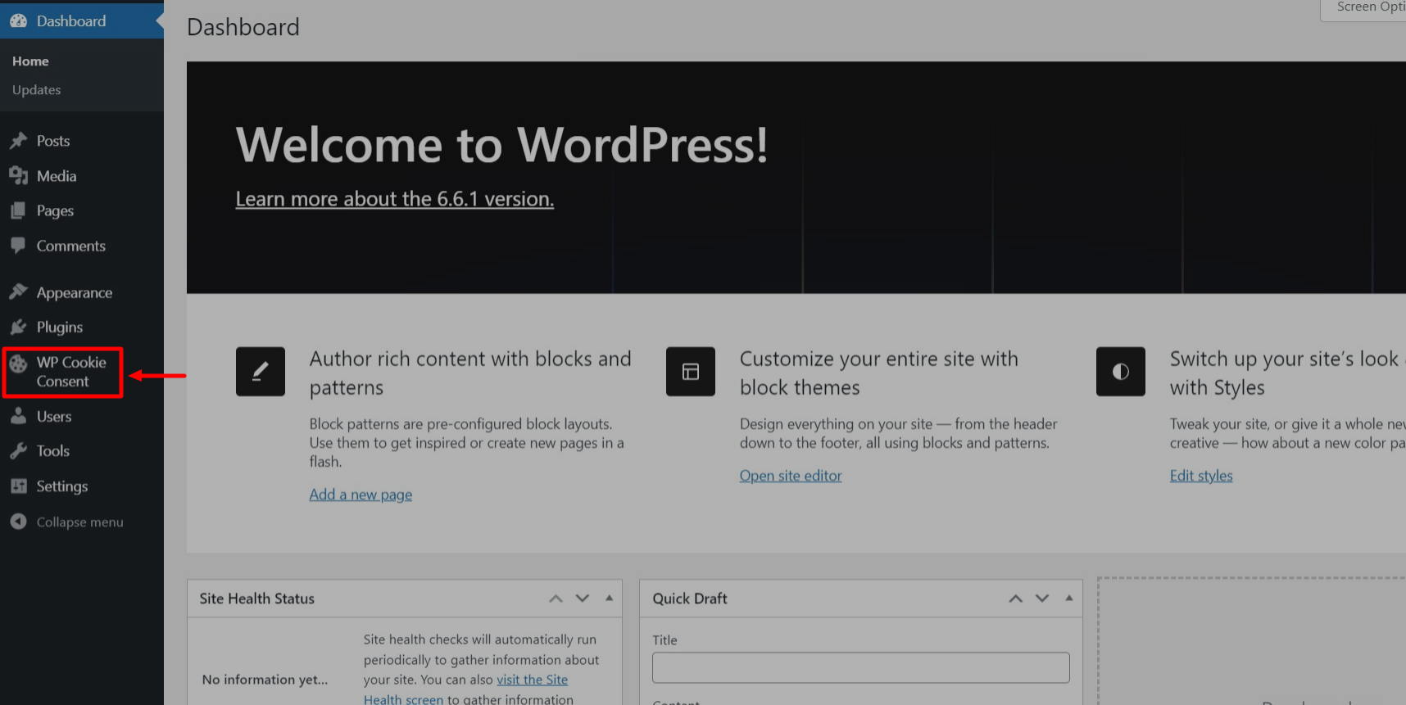Click the 'No information yet...' text
This screenshot has width=1406, height=705.
point(265,680)
